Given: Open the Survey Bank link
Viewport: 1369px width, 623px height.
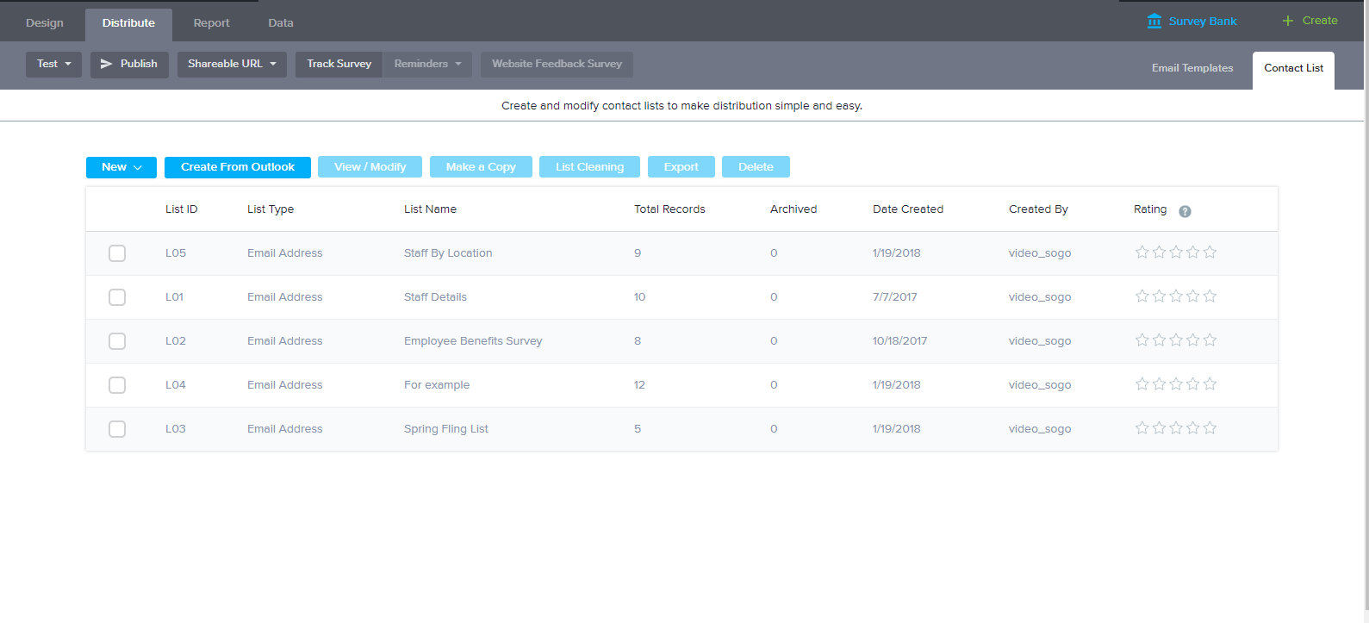Looking at the screenshot, I should 1202,22.
